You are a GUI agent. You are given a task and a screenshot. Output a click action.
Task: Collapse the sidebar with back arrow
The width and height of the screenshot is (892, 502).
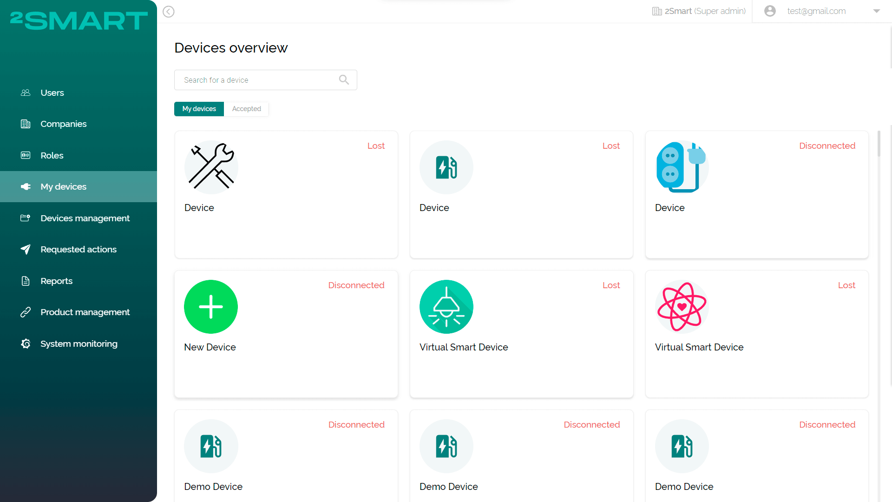[169, 12]
